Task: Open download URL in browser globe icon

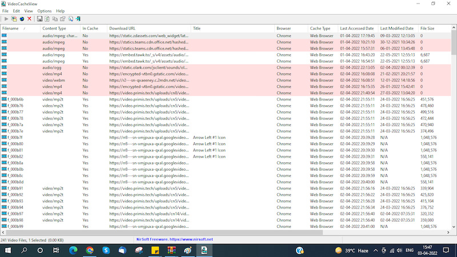Action: pyautogui.click(x=22, y=19)
